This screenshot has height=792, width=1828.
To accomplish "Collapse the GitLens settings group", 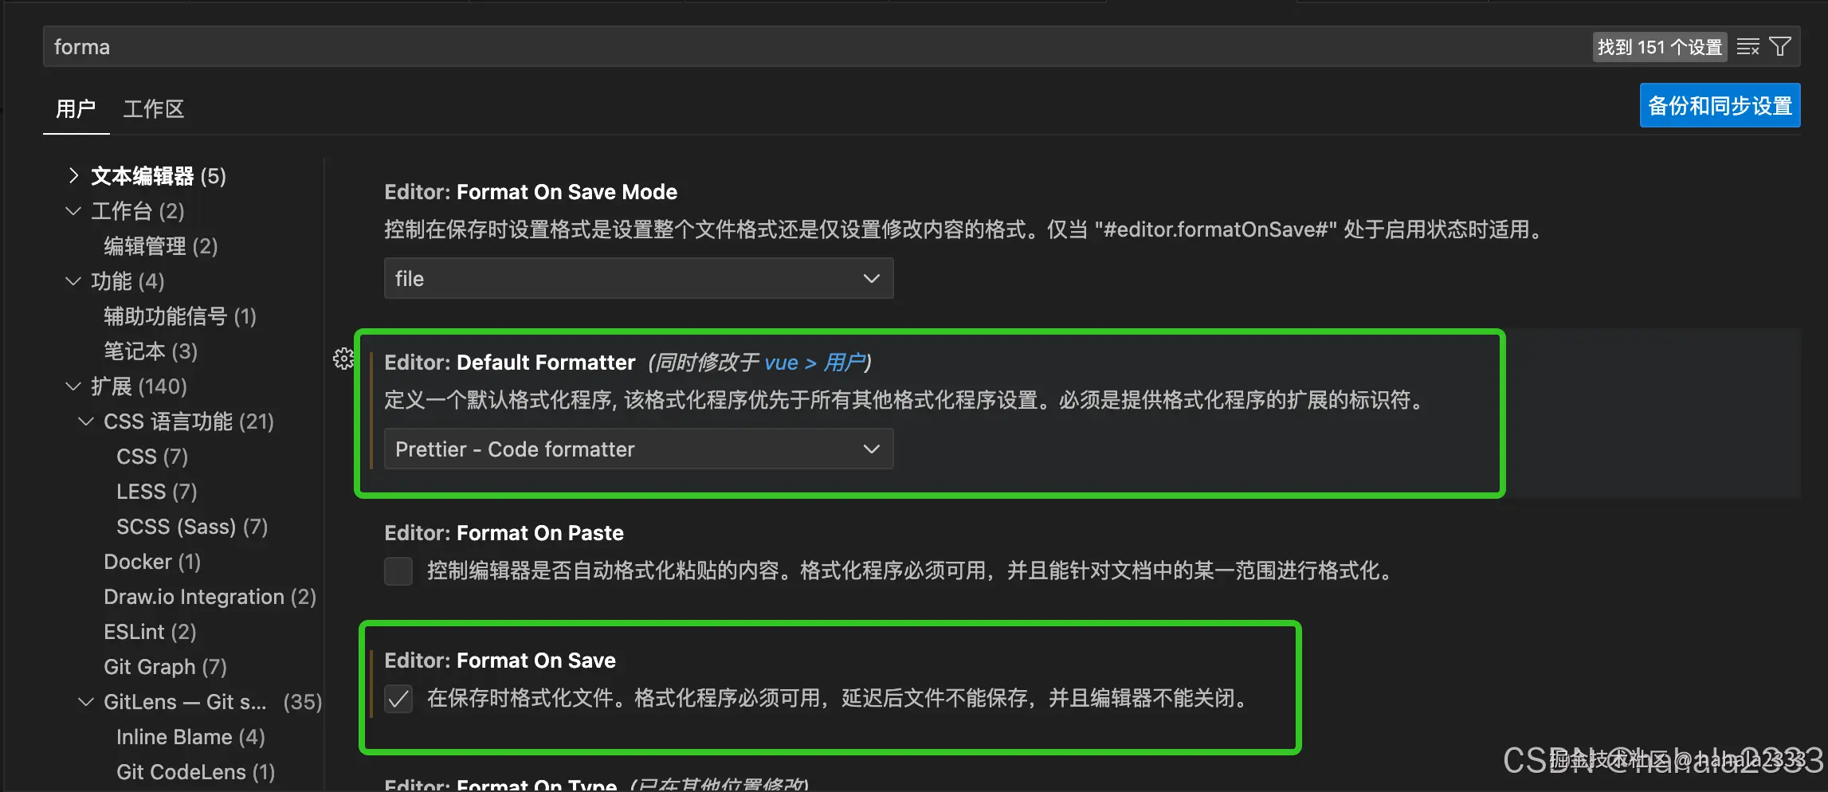I will pos(85,701).
